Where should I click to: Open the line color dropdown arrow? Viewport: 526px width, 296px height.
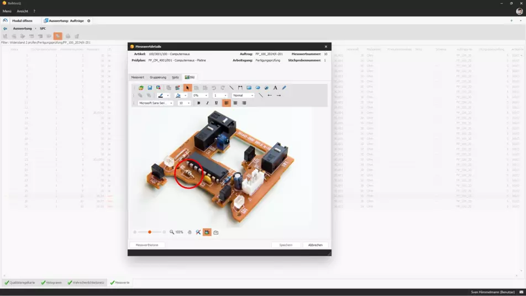click(168, 96)
